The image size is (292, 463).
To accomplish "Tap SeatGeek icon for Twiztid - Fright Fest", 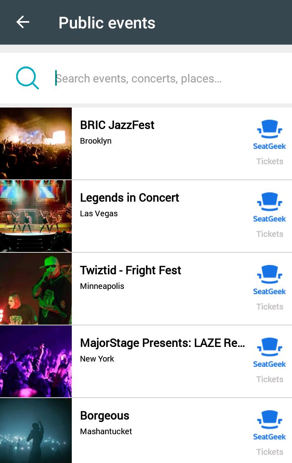I will 269,280.
